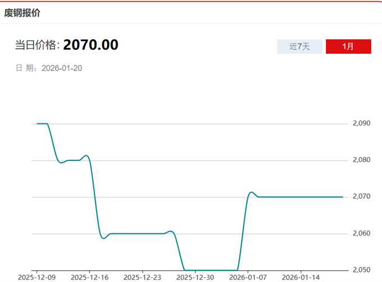Click the 2,050 y-axis value label
This screenshot has height=282, width=382.
tap(360, 270)
